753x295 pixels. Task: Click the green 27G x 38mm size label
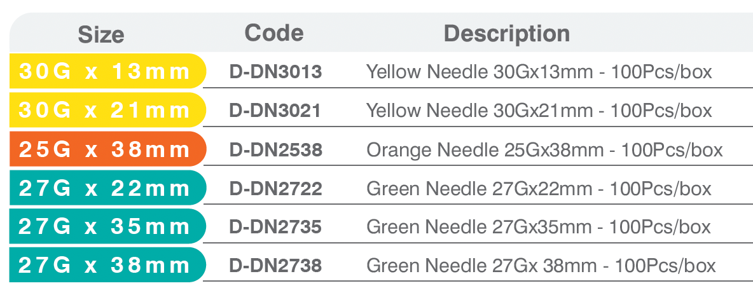(x=105, y=265)
